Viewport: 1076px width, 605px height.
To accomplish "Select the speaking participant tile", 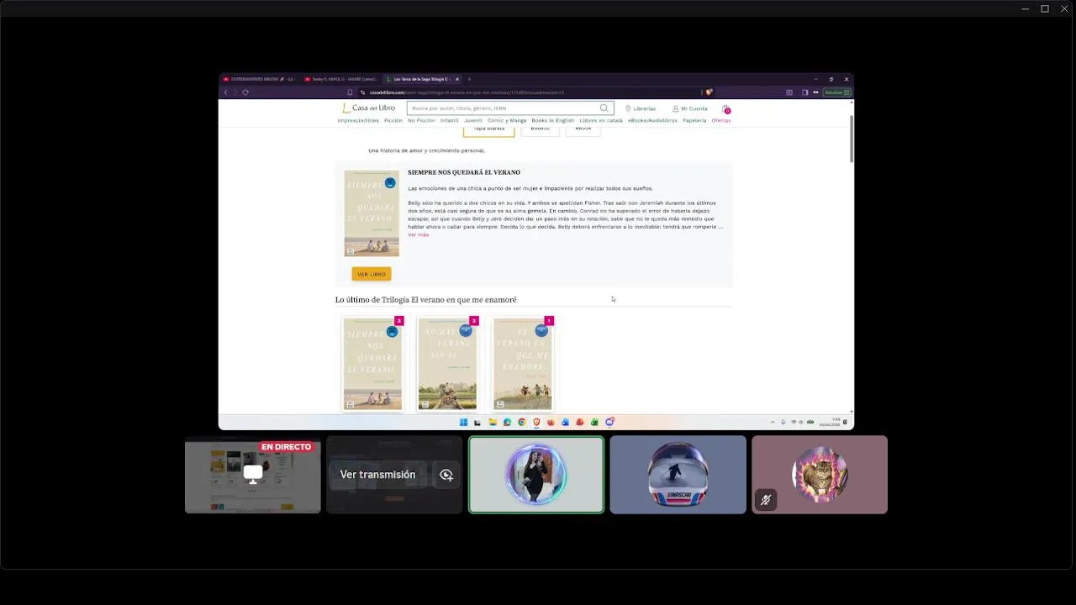I will click(536, 475).
